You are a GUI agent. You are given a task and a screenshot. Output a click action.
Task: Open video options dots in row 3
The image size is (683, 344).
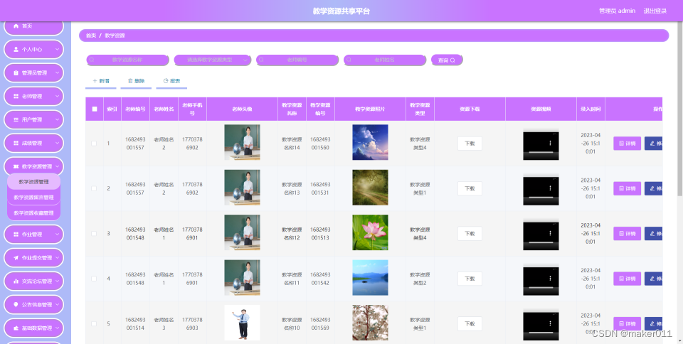[x=550, y=233]
